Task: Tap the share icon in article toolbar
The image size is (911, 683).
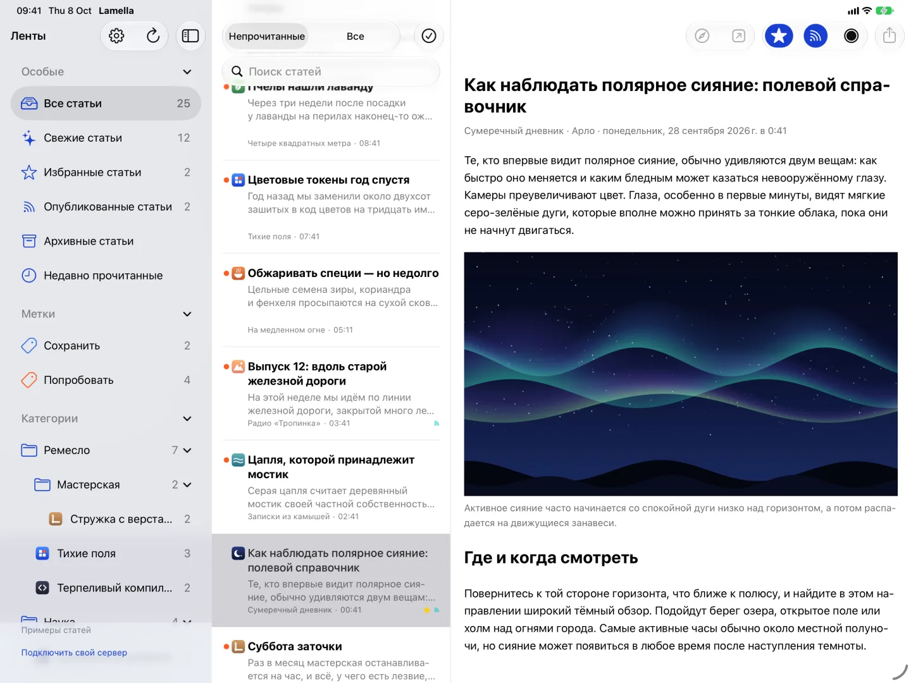Action: (x=889, y=36)
